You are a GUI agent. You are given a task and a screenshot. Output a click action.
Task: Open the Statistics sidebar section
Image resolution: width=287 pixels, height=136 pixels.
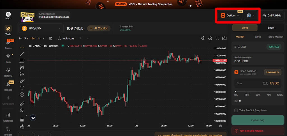coord(8,117)
